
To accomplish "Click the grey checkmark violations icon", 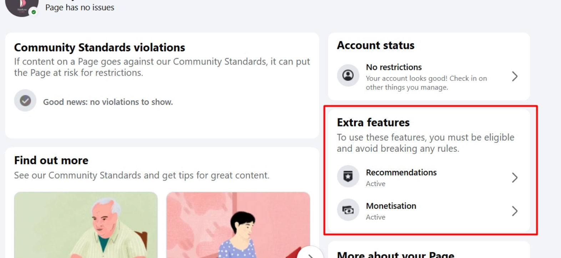I will 25,100.
